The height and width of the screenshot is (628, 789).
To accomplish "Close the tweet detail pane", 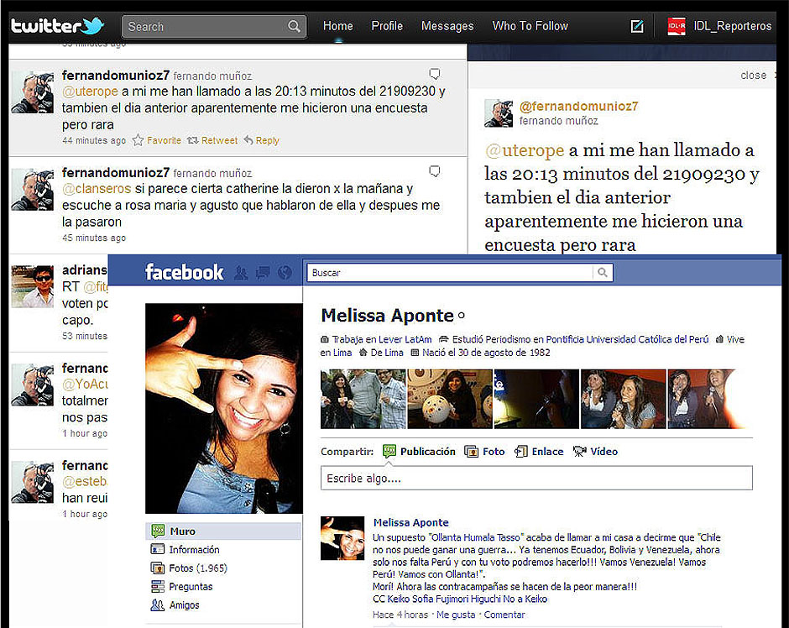I will point(753,76).
